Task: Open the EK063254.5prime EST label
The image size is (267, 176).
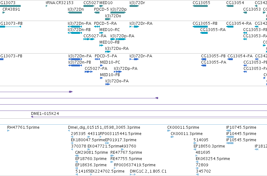Action: click(x=213, y=159)
